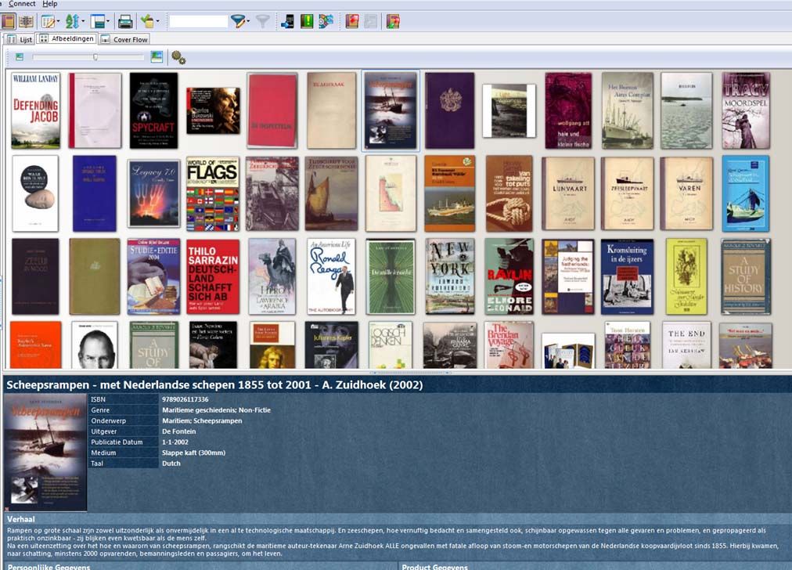Select The Brendan Voyage book cover
This screenshot has height=570, width=792.
tap(509, 345)
